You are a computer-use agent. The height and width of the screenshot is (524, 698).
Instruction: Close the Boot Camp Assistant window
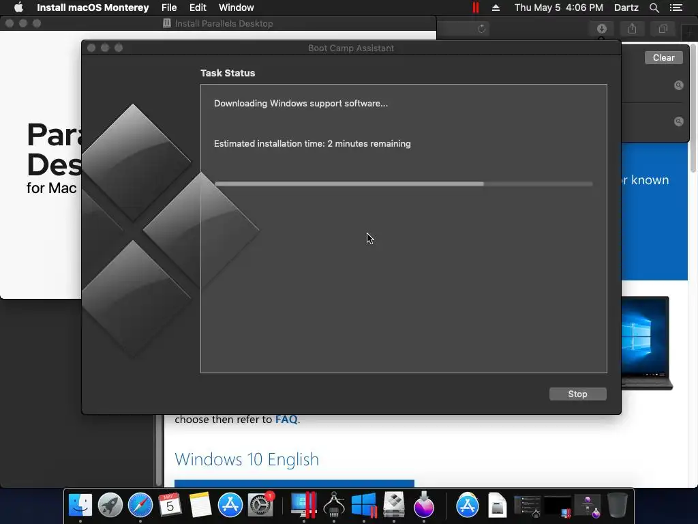click(91, 48)
